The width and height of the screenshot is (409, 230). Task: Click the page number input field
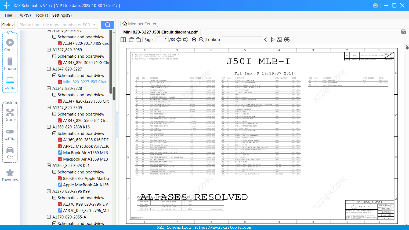point(162,40)
